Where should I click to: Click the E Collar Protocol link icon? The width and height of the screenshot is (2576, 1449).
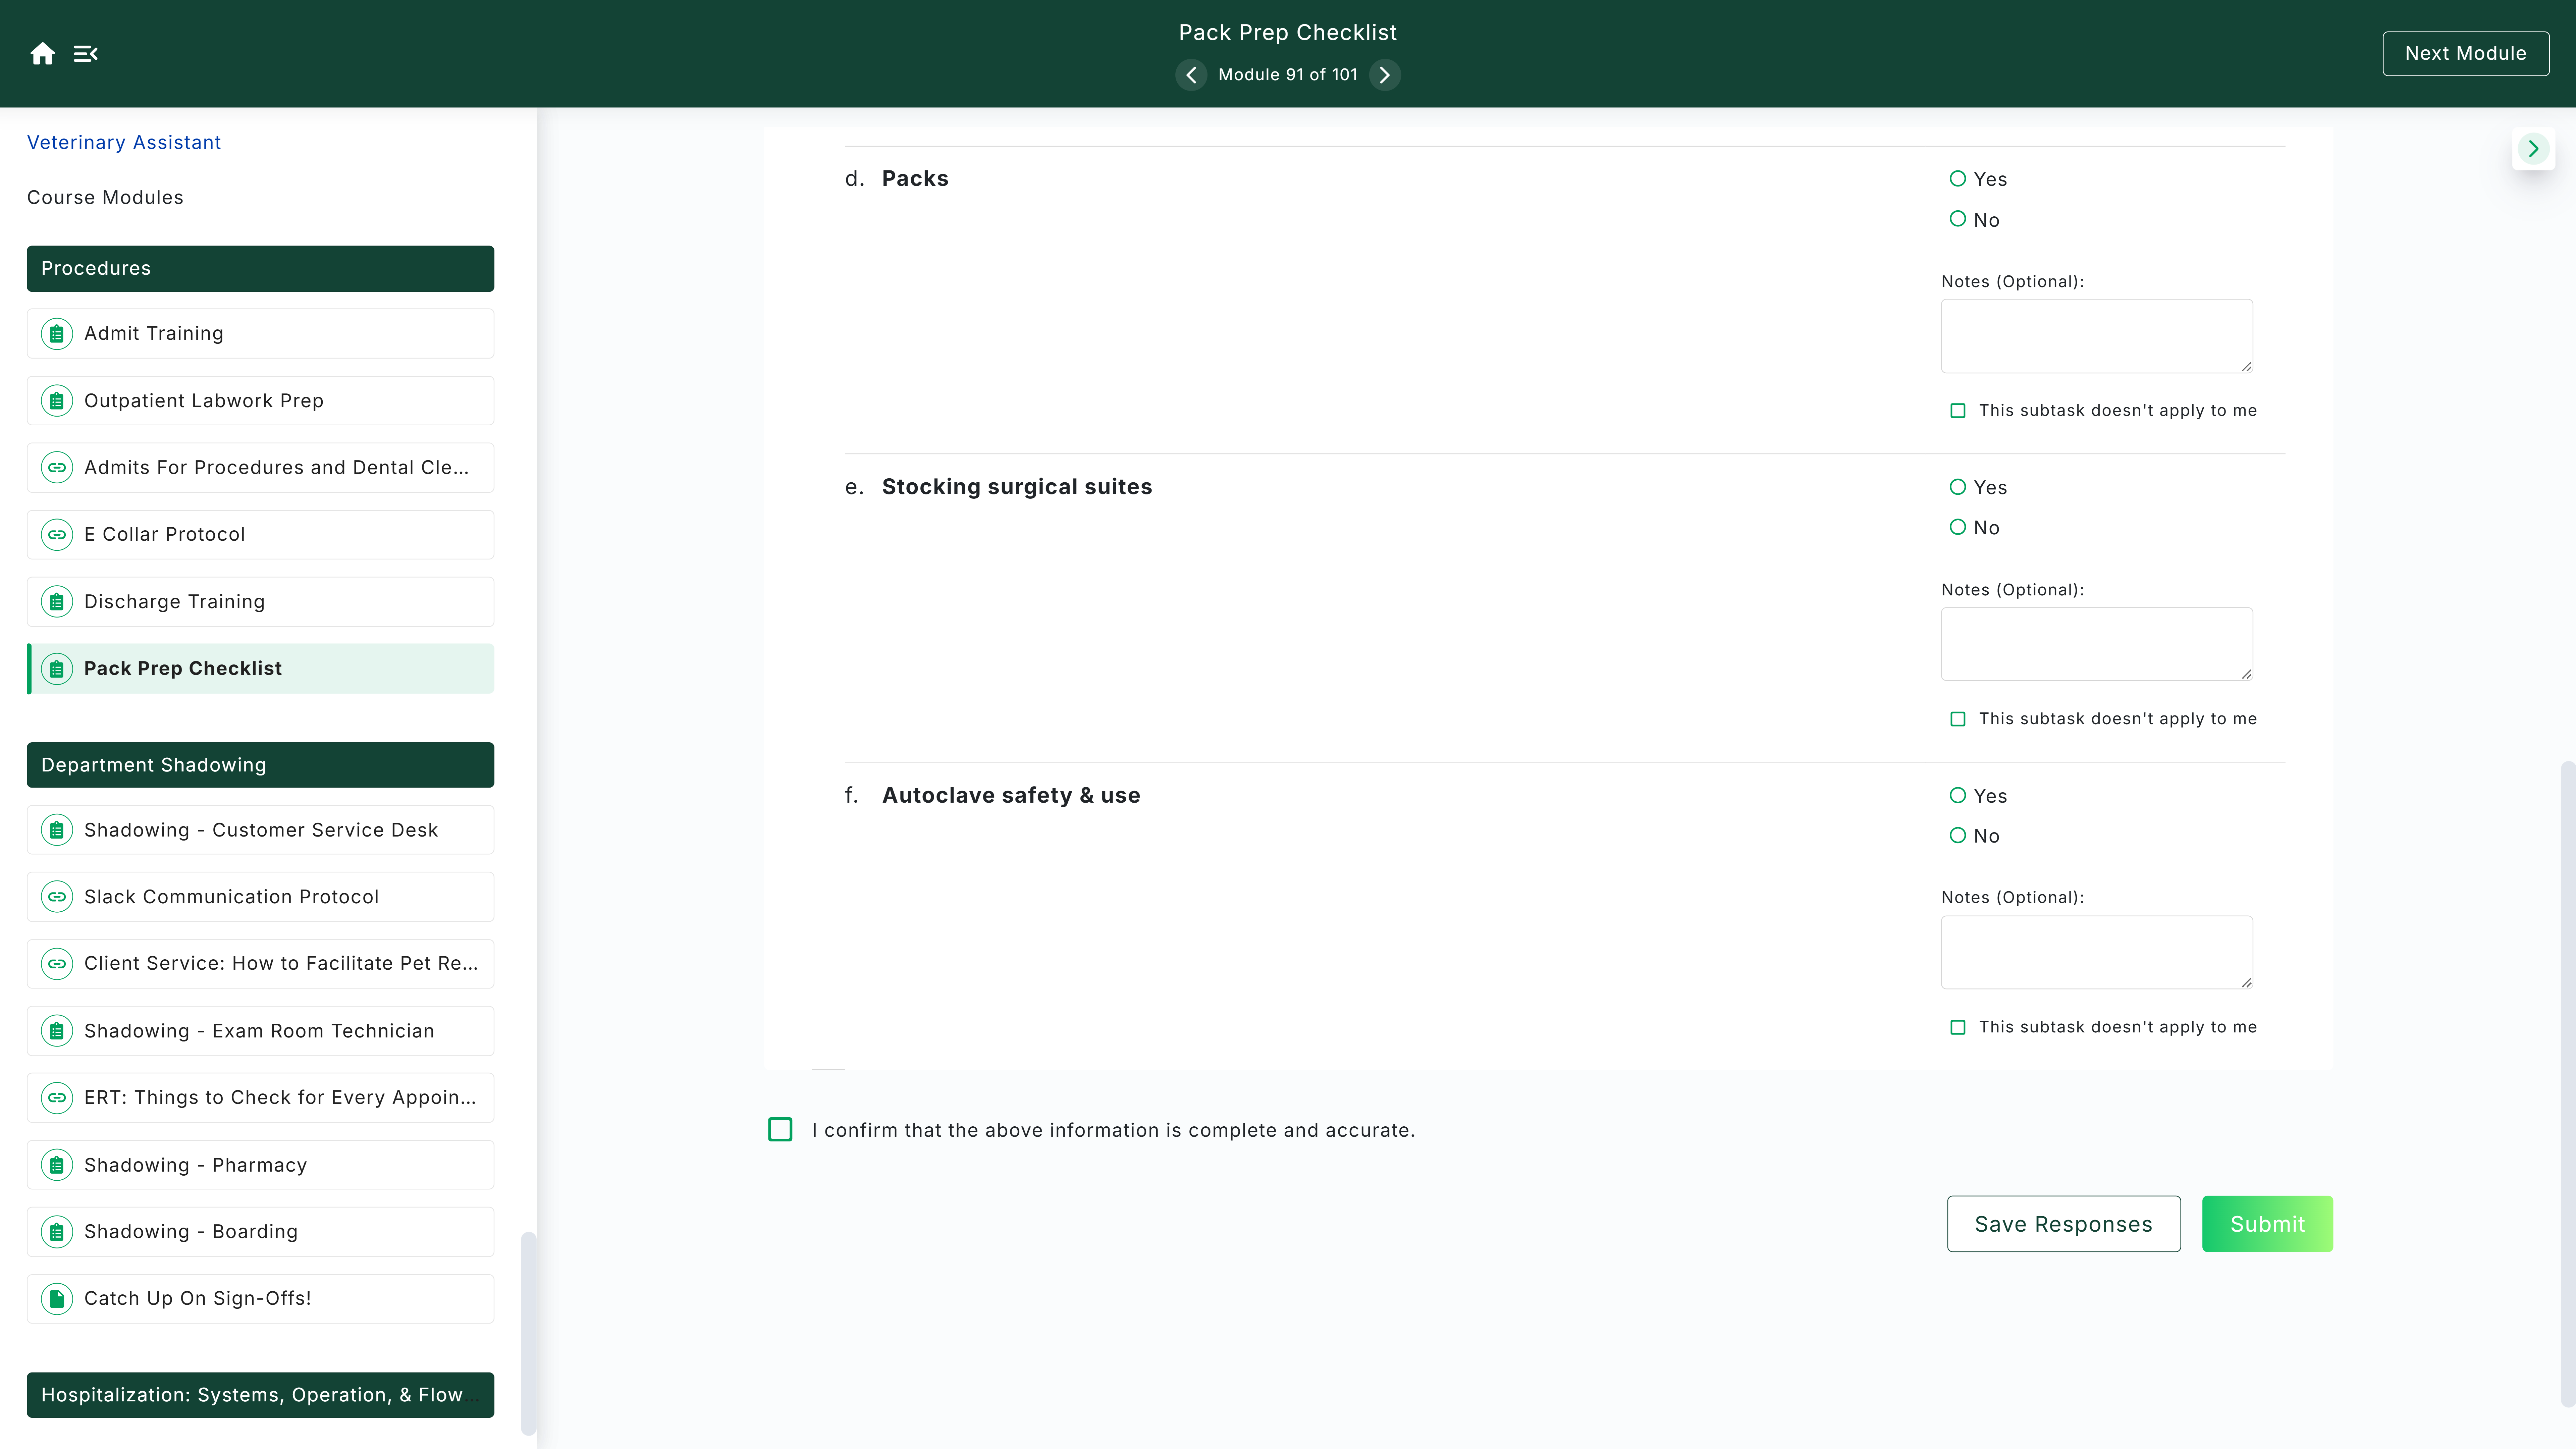[x=57, y=535]
